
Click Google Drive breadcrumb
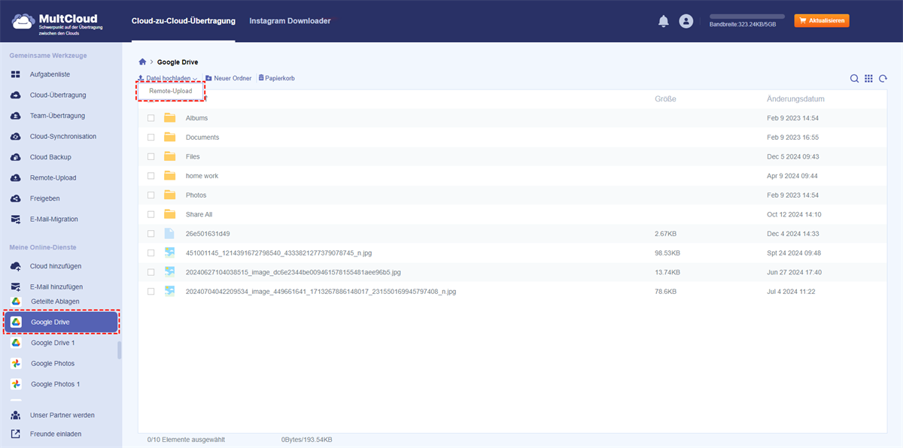pyautogui.click(x=178, y=62)
